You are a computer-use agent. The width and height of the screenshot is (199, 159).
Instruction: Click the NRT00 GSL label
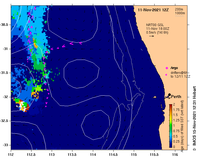pos(155,25)
